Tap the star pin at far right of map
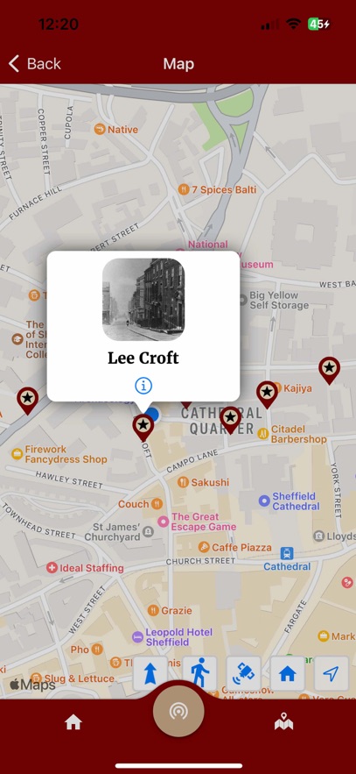 [x=330, y=371]
